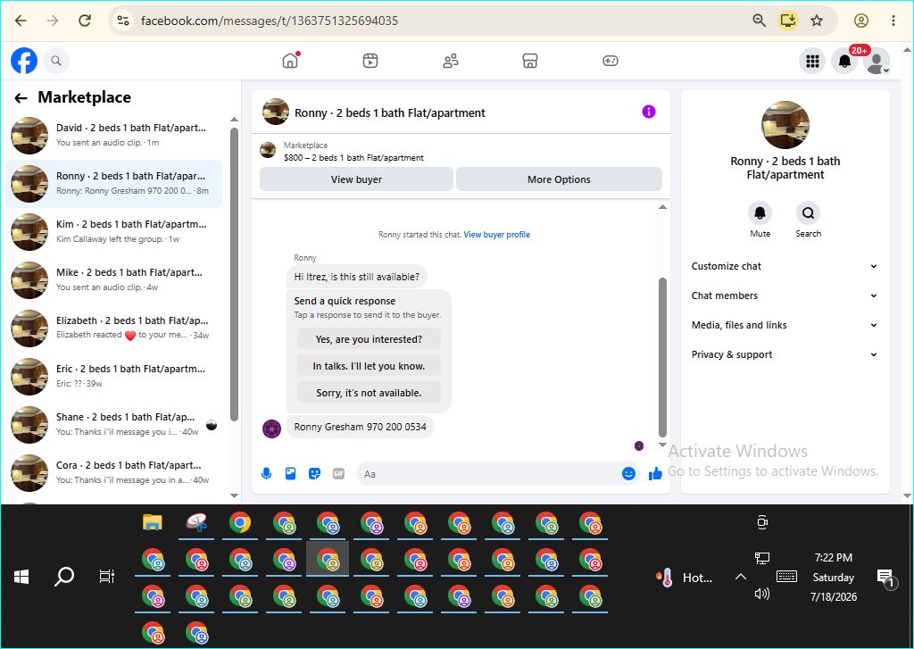This screenshot has width=914, height=649.
Task: Open Snipping Tool from the taskbar
Action: pyautogui.click(x=196, y=522)
